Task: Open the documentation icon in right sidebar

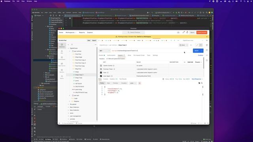Action: tap(207, 45)
